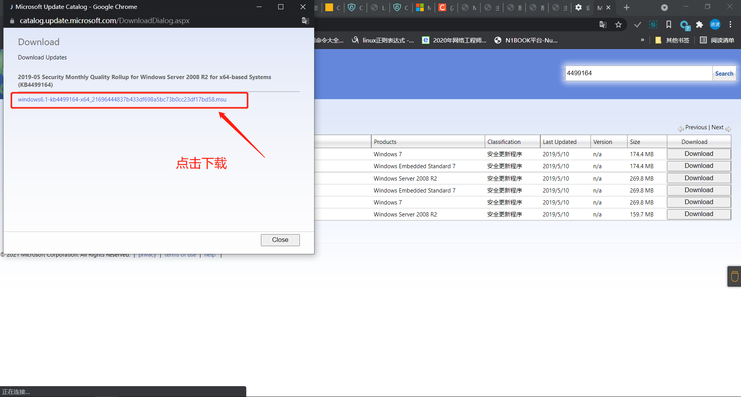
Task: Switch to the settings gear tab
Action: [582, 7]
